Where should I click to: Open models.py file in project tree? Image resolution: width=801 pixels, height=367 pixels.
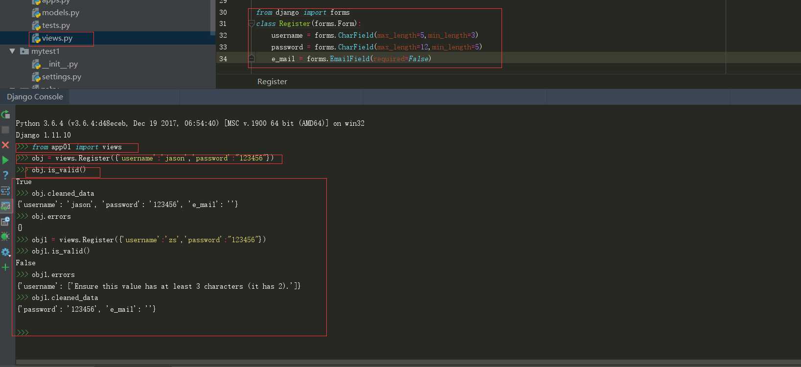(61, 13)
